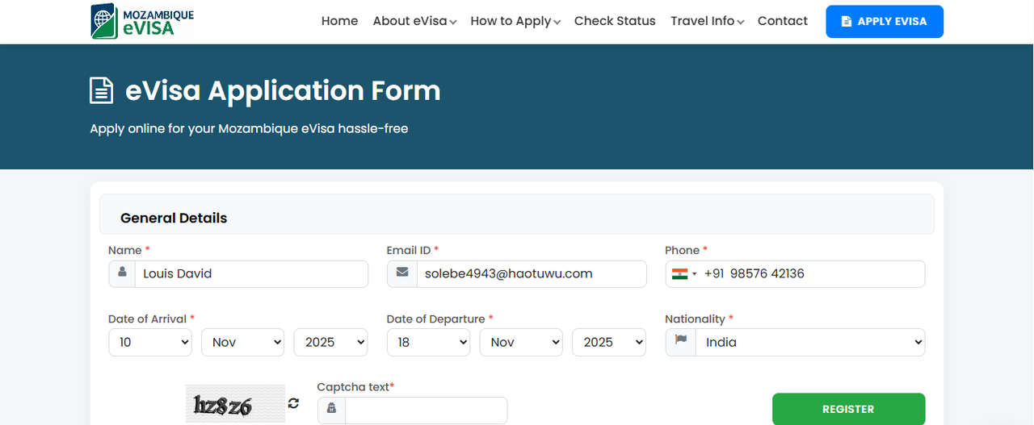Click the blue APPLY EVISA button
Image resolution: width=1034 pixels, height=425 pixels.
pos(884,22)
